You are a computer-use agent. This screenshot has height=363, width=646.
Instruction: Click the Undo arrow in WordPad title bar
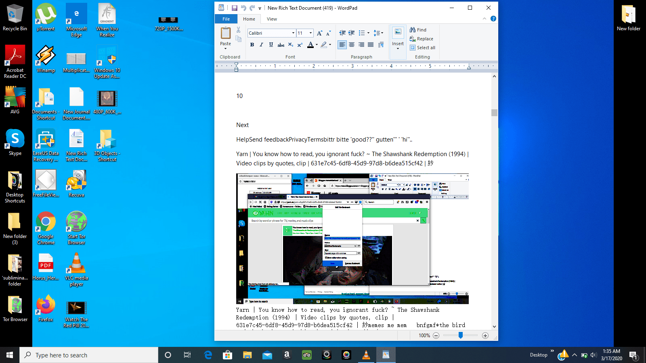(x=243, y=8)
